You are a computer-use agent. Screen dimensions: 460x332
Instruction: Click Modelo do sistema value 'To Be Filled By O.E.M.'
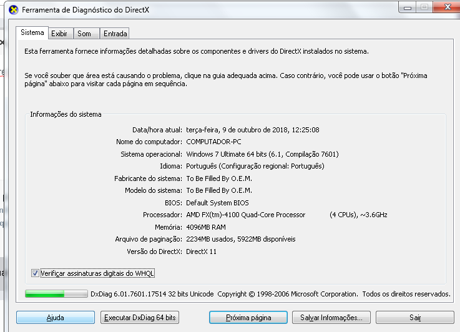(219, 190)
